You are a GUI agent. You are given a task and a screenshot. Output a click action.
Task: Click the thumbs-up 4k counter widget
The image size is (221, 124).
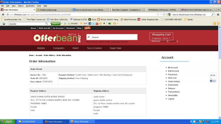point(213,75)
